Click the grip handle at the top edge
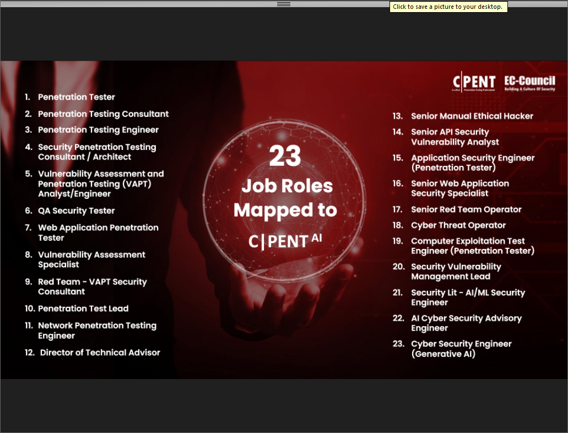 tap(284, 4)
